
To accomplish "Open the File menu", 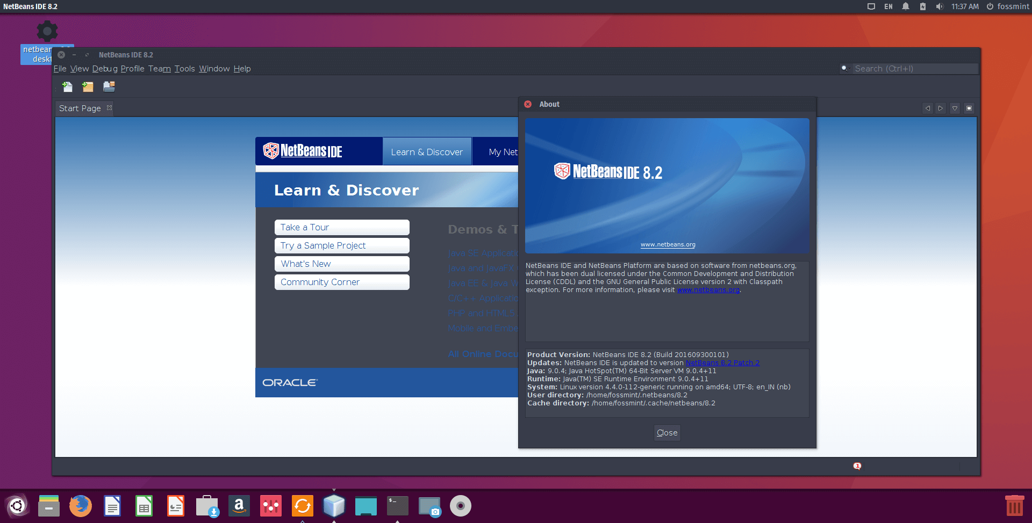I will [60, 69].
